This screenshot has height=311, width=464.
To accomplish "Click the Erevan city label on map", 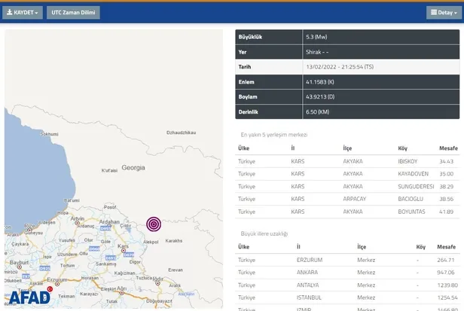I will coord(176,269).
